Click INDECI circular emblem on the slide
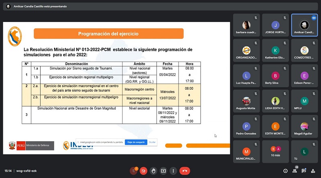The image size is (321, 178). (66, 146)
